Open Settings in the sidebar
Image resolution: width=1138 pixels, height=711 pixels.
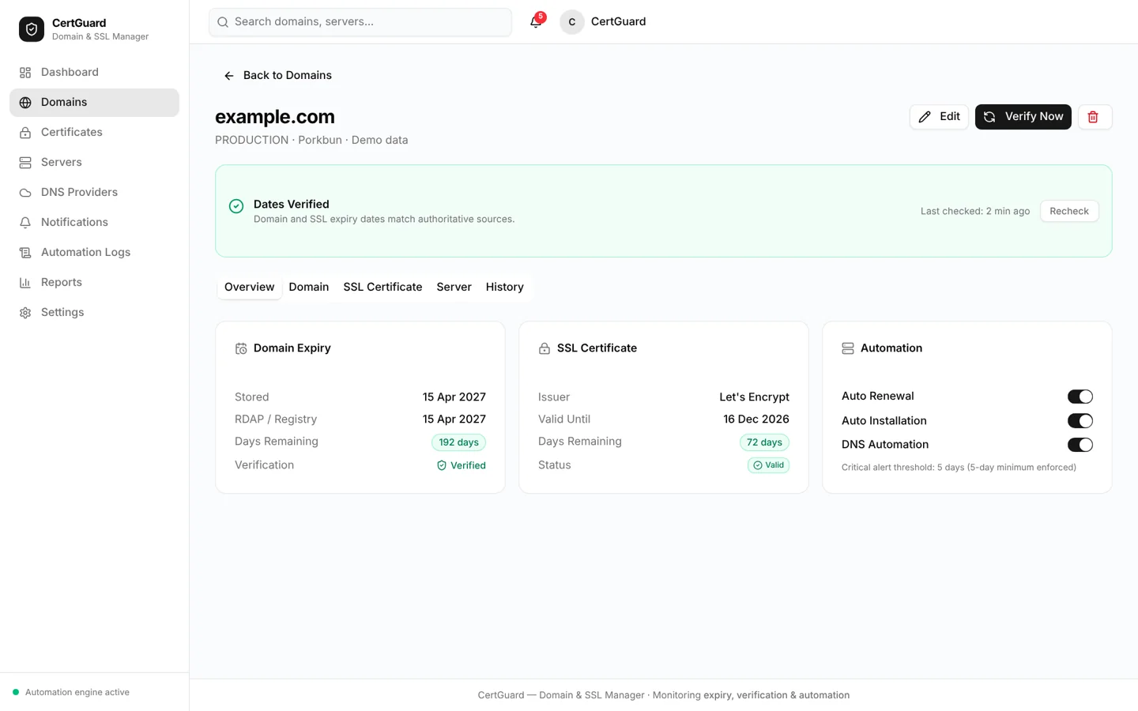pyautogui.click(x=95, y=313)
